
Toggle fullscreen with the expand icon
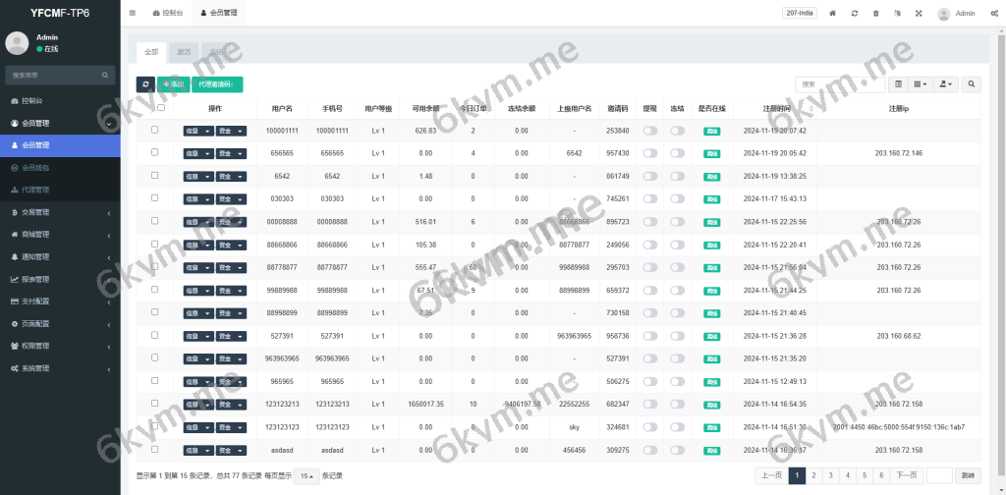tap(919, 14)
